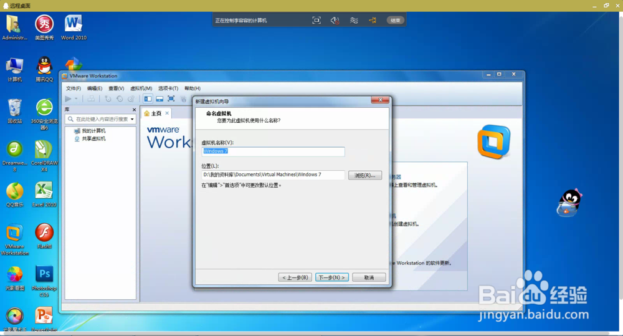Open the Excel 2010 desktop icon
This screenshot has height=336, width=623.
pos(44,195)
